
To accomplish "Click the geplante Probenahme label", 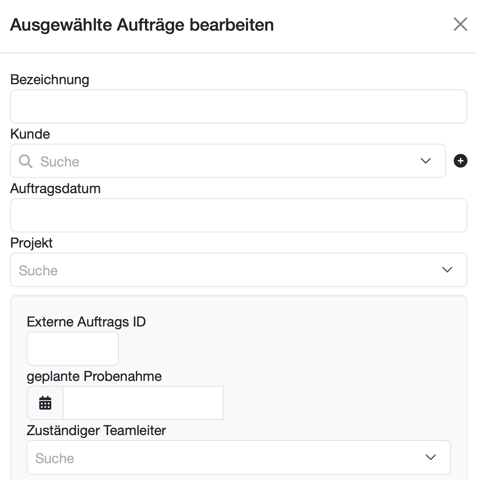I will 94,376.
